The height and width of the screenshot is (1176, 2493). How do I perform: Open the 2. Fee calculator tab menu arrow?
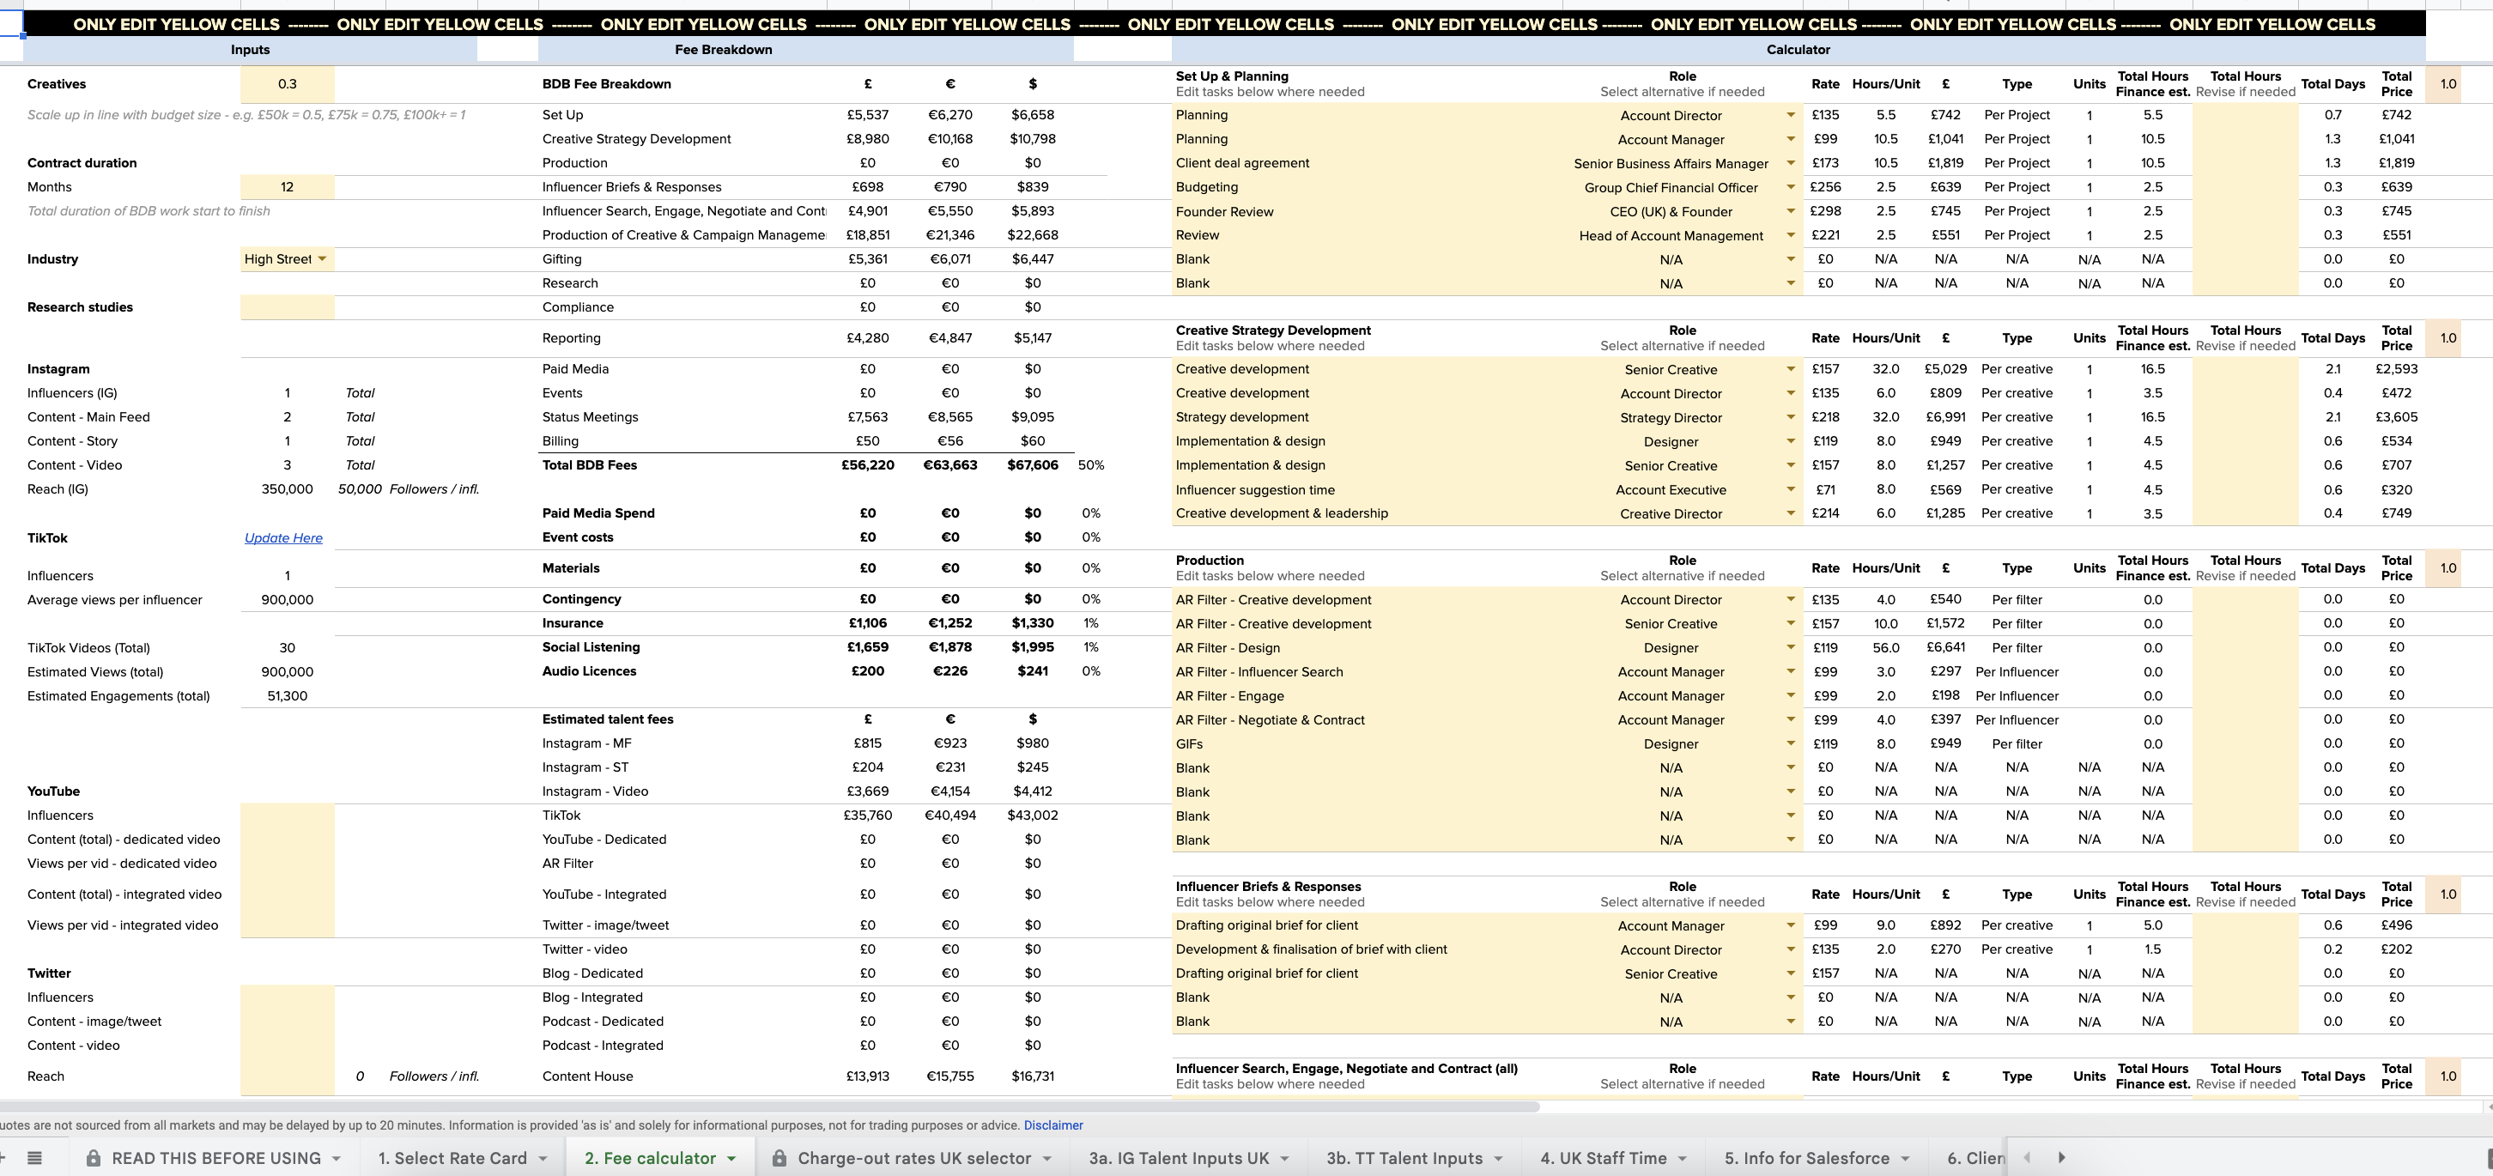click(731, 1158)
